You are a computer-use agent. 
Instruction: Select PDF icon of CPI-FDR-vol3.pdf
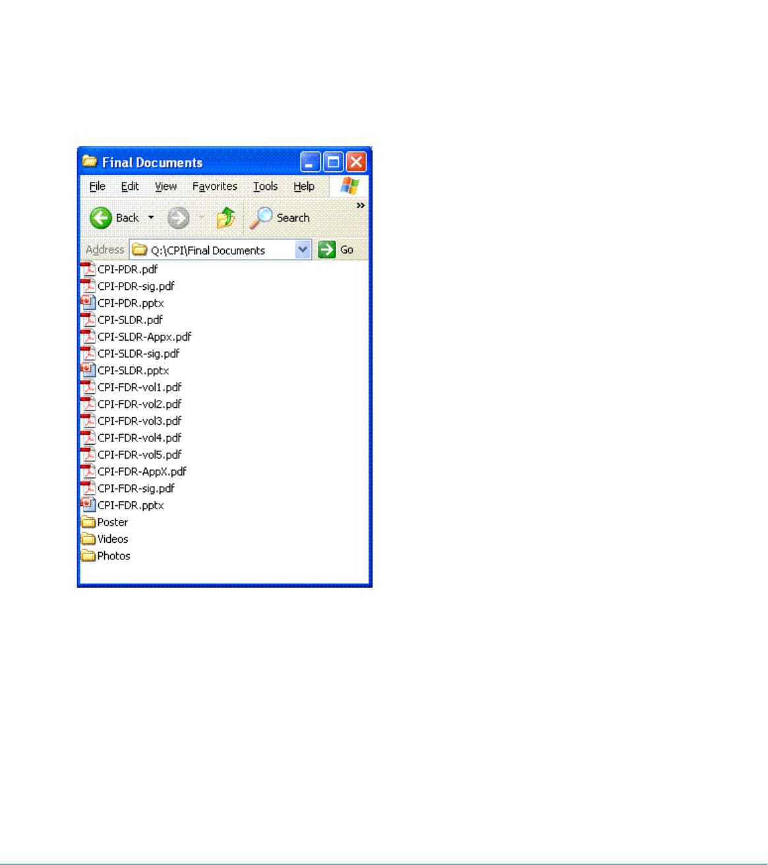click(x=88, y=421)
